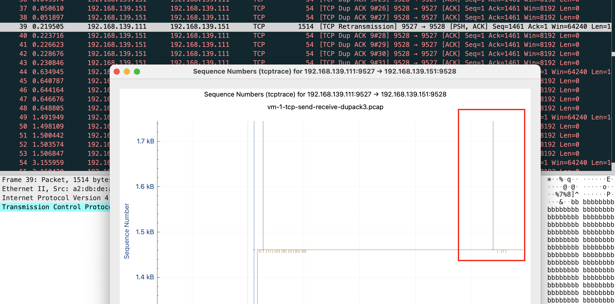Screen dimensions: 615x304
Task: Click the Sequence Number vertical axis title
Action: (x=127, y=231)
